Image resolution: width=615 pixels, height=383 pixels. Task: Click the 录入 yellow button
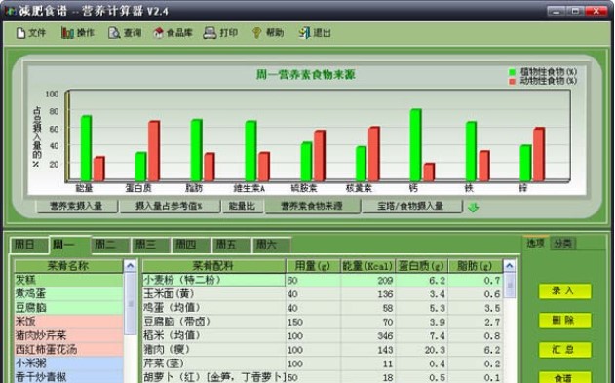point(564,291)
